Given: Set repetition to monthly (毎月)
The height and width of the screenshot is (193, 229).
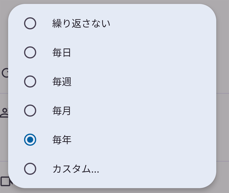Looking at the screenshot, I should tap(112, 111).
